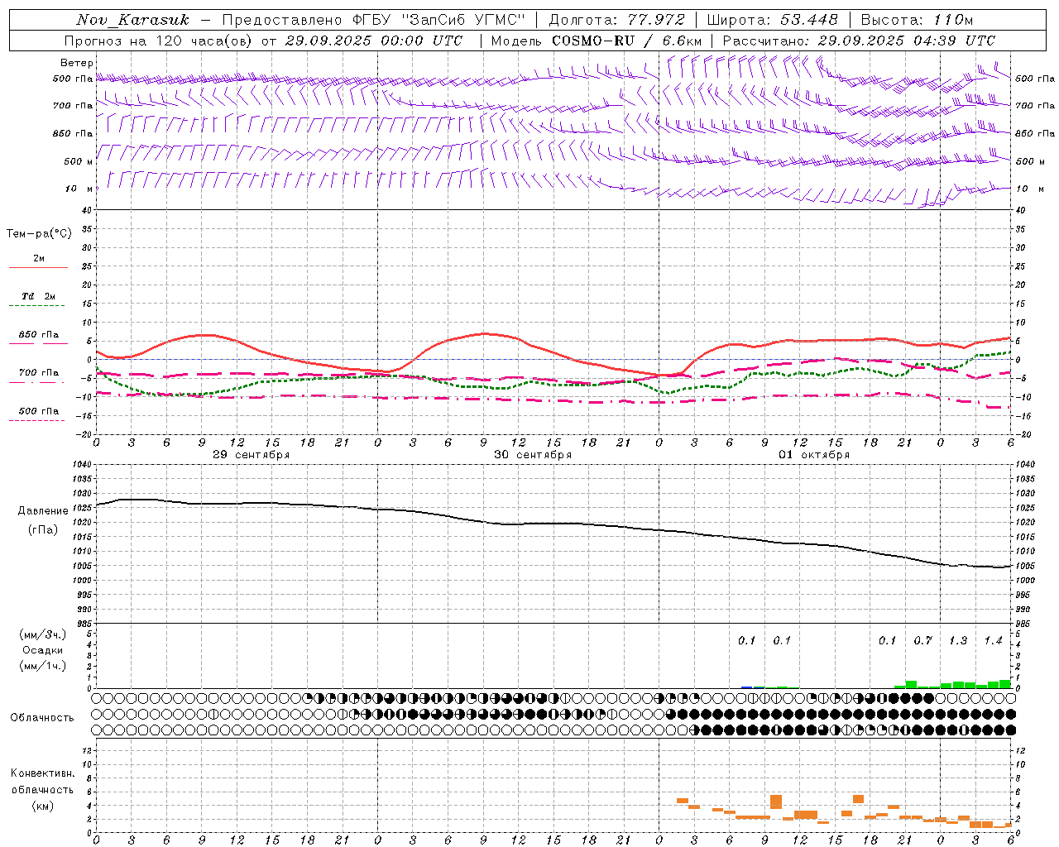Click the (гПа) unit label under Давление
The height and width of the screenshot is (847, 1059).
coord(43,529)
